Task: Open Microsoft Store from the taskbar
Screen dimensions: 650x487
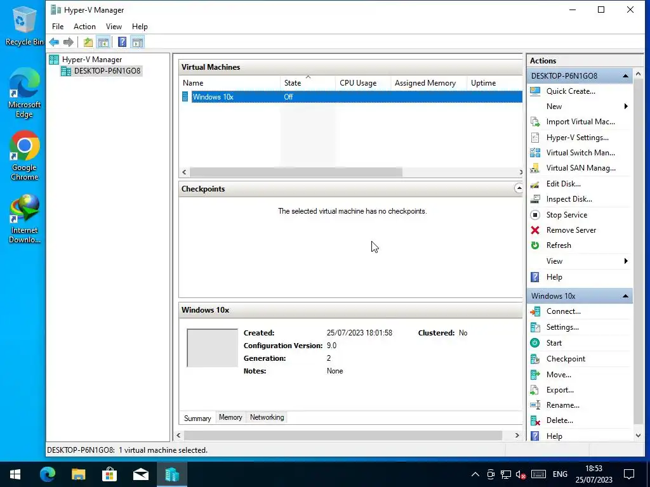Action: [x=109, y=474]
